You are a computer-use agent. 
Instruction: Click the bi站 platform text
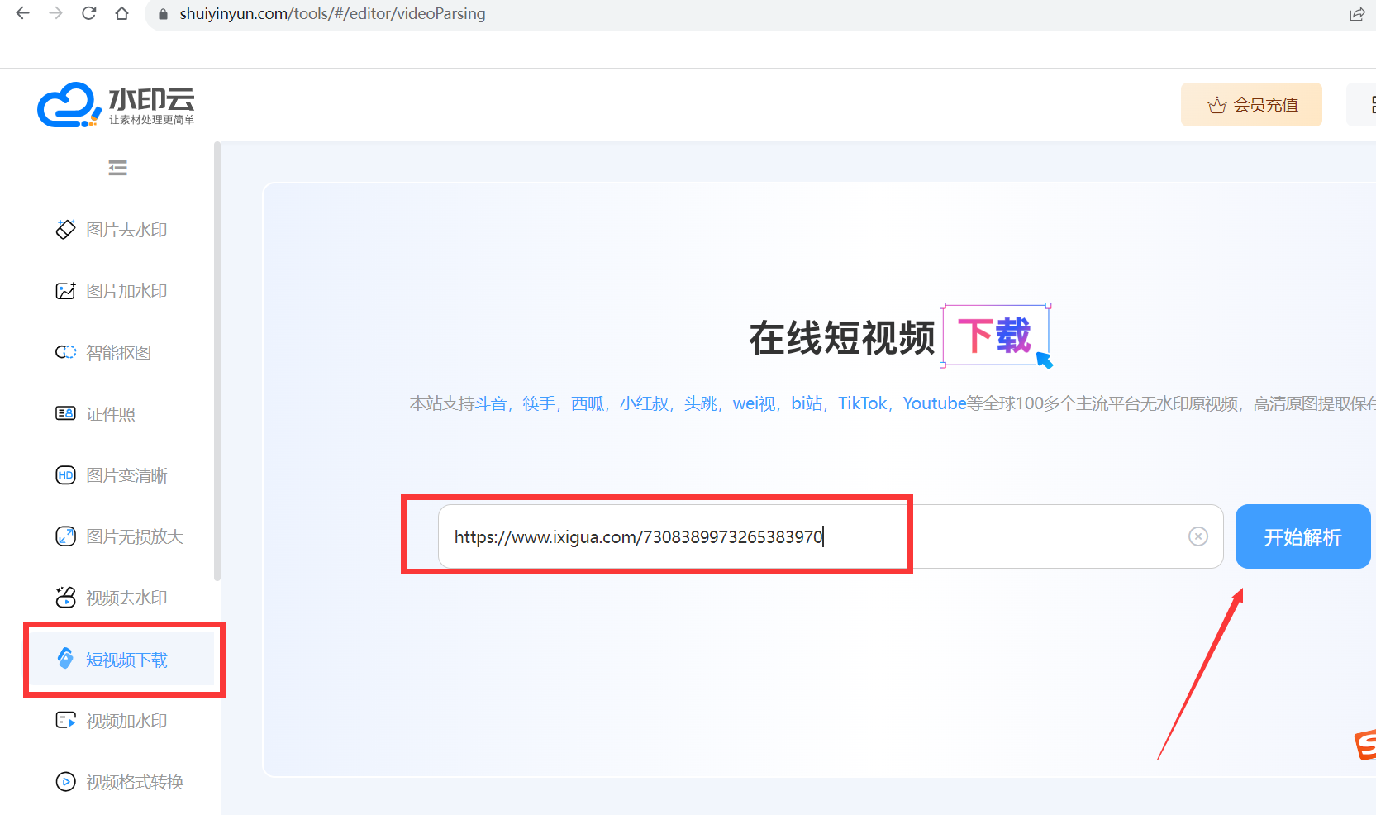(807, 403)
